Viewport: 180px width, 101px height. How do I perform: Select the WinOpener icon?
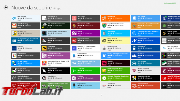[104, 33]
